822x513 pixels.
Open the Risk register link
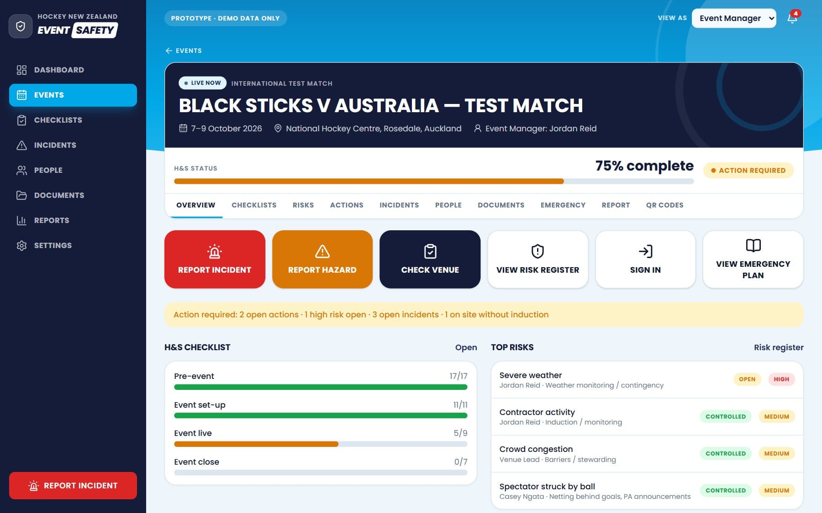[779, 347]
